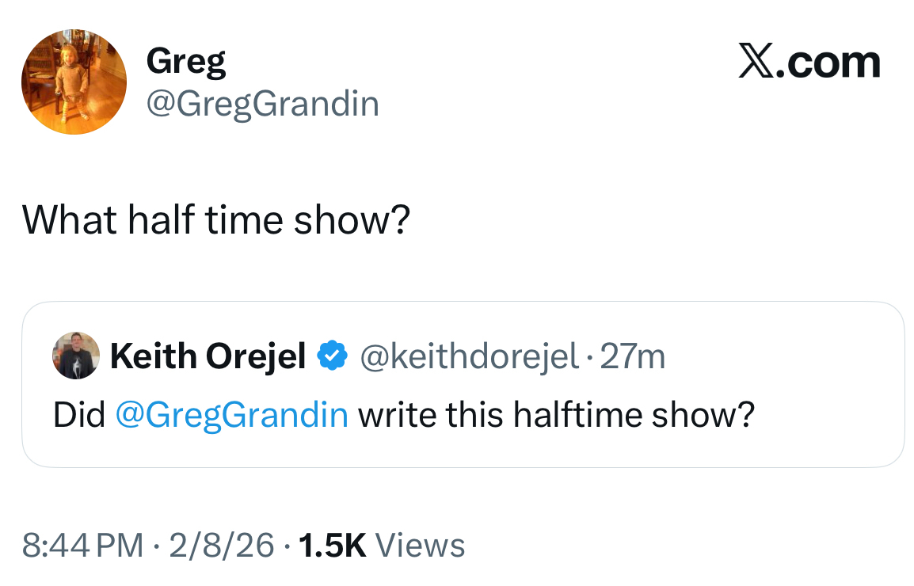This screenshot has width=914, height=586.
Task: Follow the blue @GregGrandin mention link
Action: tap(232, 414)
